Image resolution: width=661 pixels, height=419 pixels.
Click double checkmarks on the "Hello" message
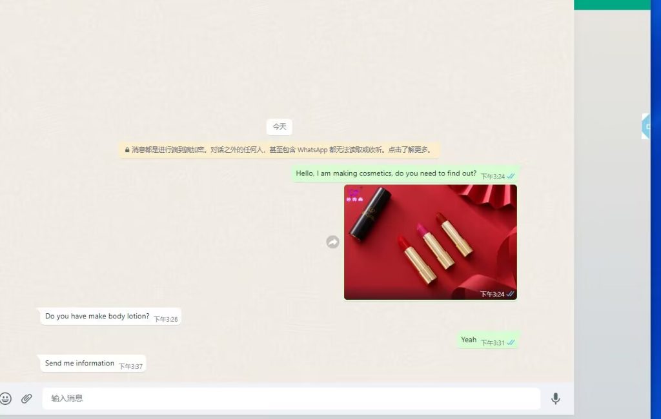pos(511,176)
